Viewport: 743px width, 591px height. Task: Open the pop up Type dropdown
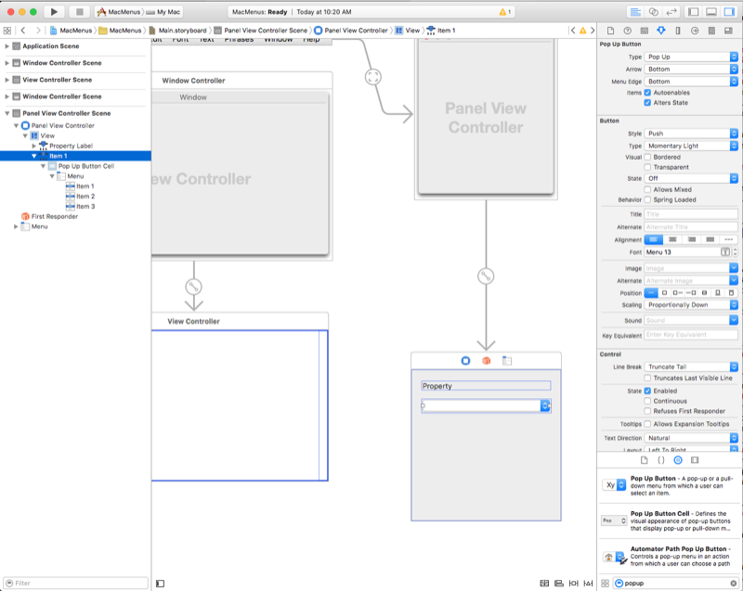point(691,57)
